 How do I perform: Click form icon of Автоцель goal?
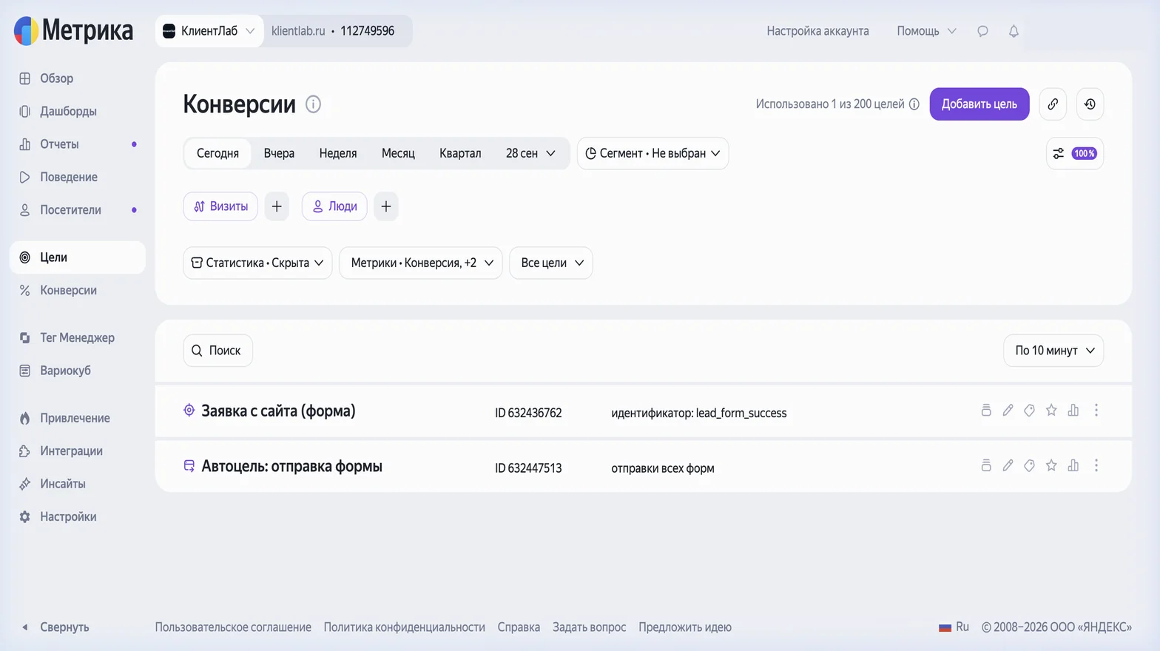(x=189, y=466)
